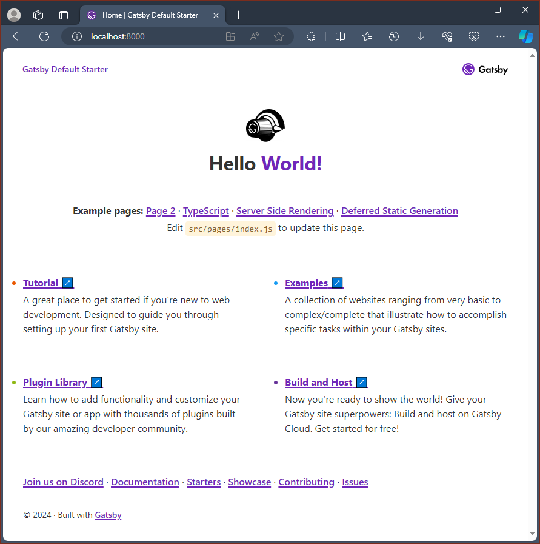The height and width of the screenshot is (544, 540).
Task: Add the page to favorites with the star
Action: pyautogui.click(x=279, y=36)
